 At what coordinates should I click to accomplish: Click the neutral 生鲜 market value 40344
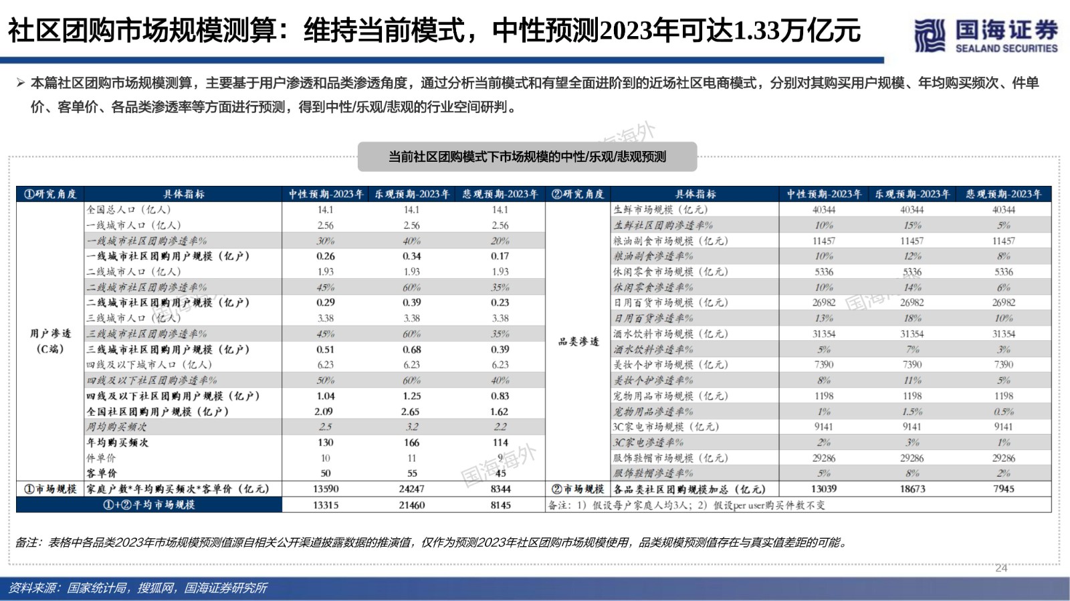[x=824, y=209]
